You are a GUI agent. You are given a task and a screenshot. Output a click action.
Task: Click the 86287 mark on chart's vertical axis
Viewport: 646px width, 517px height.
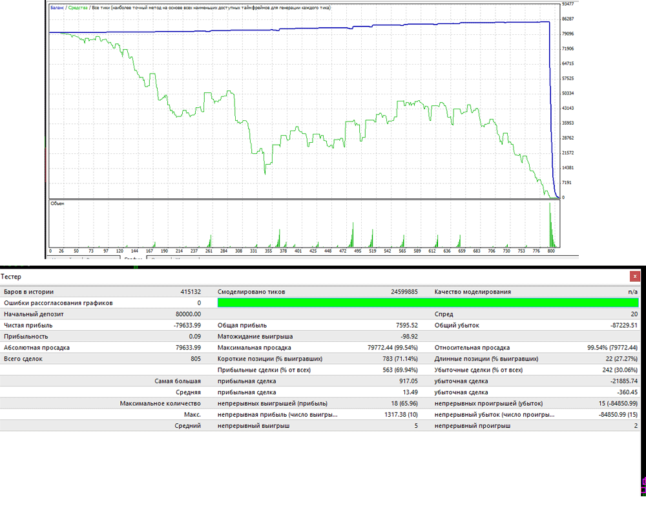(568, 19)
